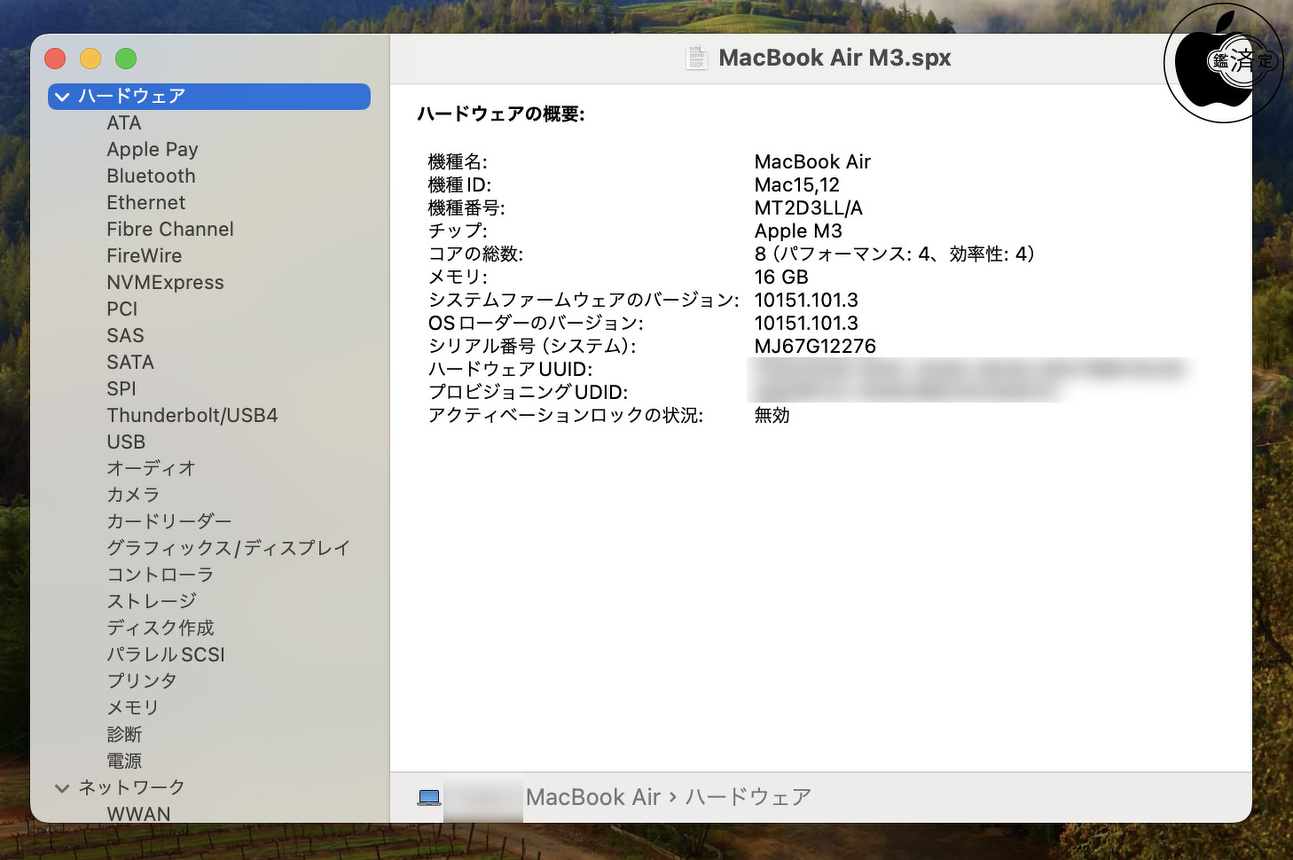Close the window with the red button
This screenshot has width=1293, height=860.
tap(55, 59)
